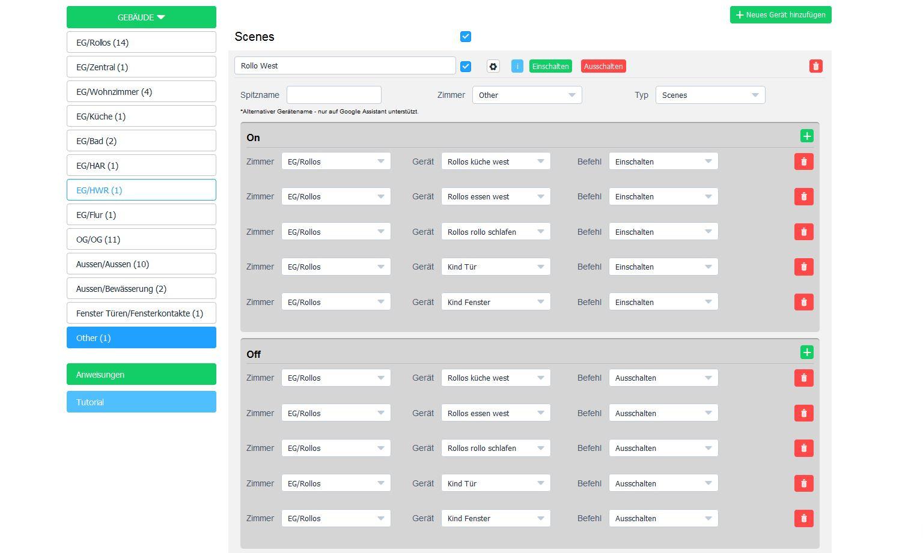Open the Zimmer dropdown showing Other
Image resolution: width=923 pixels, height=553 pixels.
click(x=527, y=95)
